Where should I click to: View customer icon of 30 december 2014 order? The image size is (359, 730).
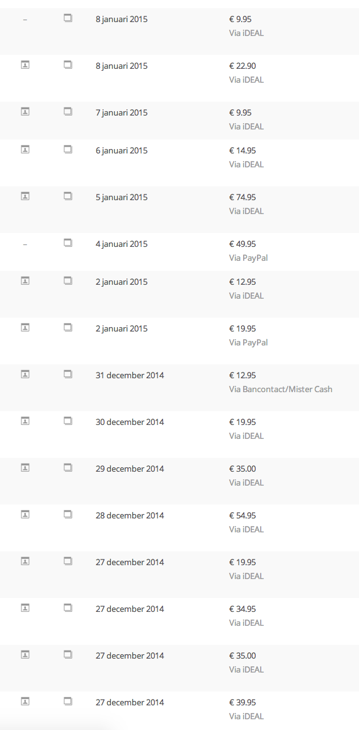pyautogui.click(x=25, y=421)
